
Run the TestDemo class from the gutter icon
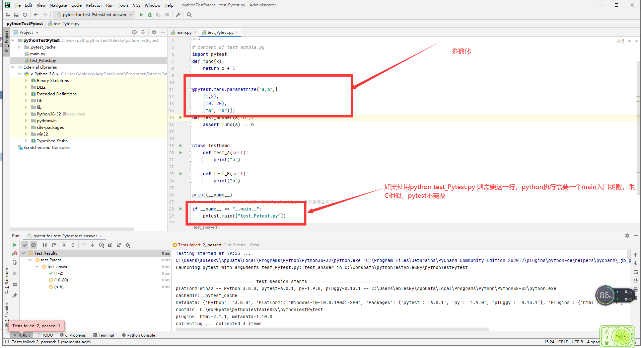[181, 146]
